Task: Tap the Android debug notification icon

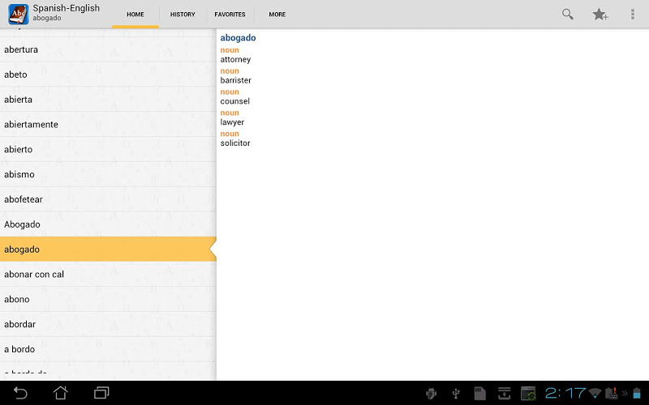Action: (x=432, y=394)
